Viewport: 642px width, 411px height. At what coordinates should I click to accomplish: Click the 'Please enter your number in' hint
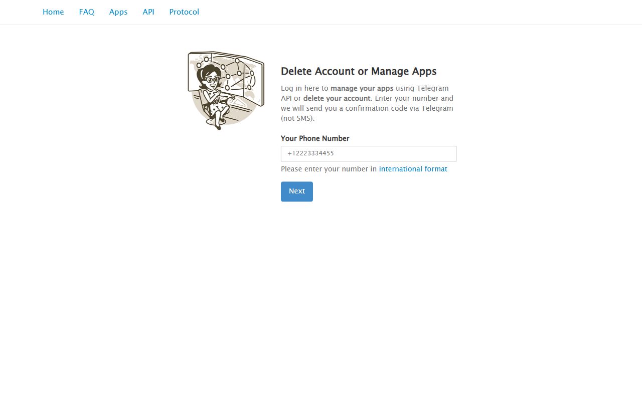329,169
